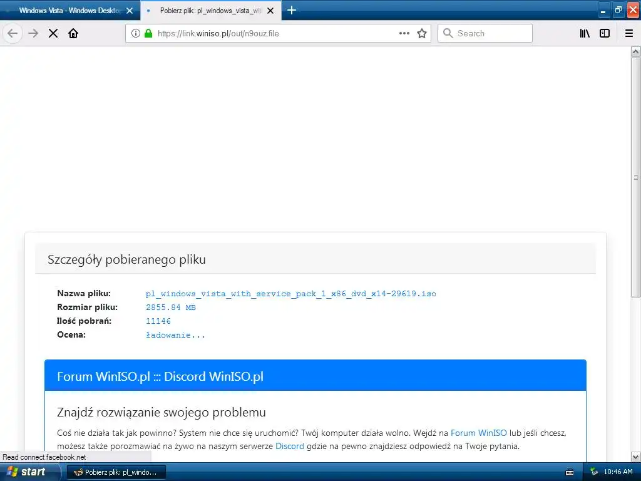Click the Ładowanie... rating text
This screenshot has width=641, height=481.
(175, 335)
